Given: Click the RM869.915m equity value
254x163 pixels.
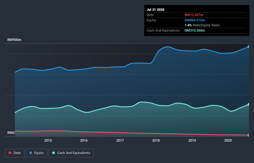Looking at the screenshot, I should [x=195, y=20].
